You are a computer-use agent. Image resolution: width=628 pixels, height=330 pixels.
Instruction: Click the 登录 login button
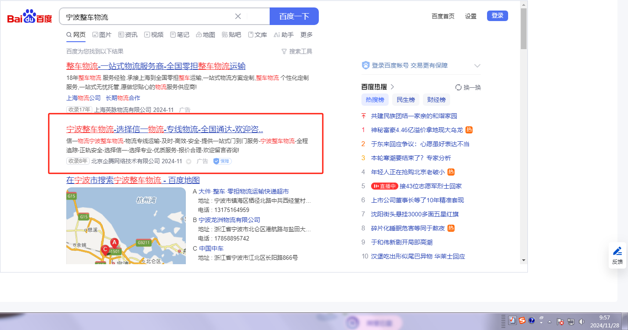[x=497, y=16]
